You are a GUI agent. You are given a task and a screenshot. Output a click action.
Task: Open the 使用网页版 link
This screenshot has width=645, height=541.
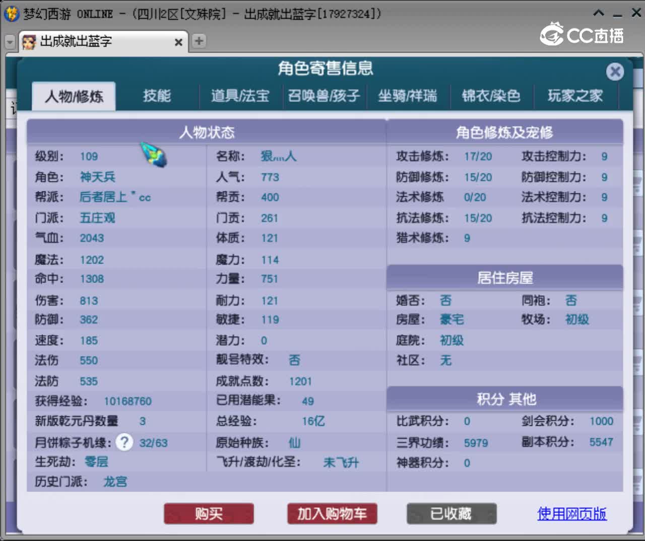[x=572, y=514]
